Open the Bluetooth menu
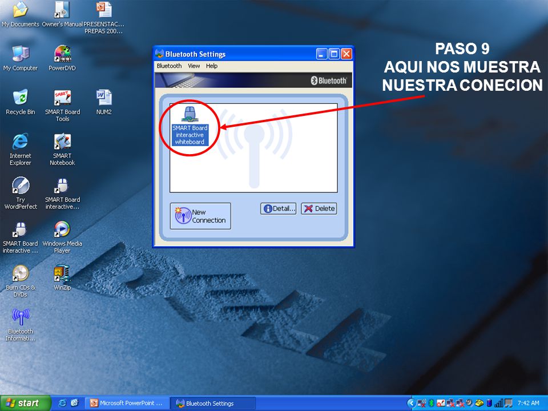 click(169, 66)
